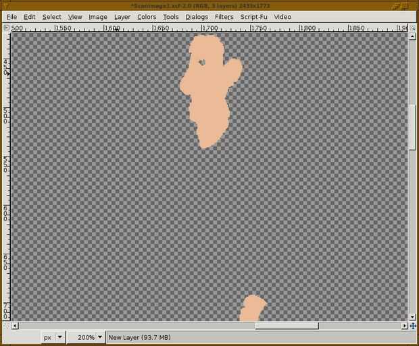Click the image menu arrow at ruler corner
This screenshot has width=419, height=346.
tap(6, 28)
